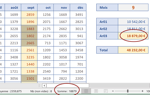Select the Total cell 48 232,00 €
Screen dimensions: 150x95
(133, 50)
